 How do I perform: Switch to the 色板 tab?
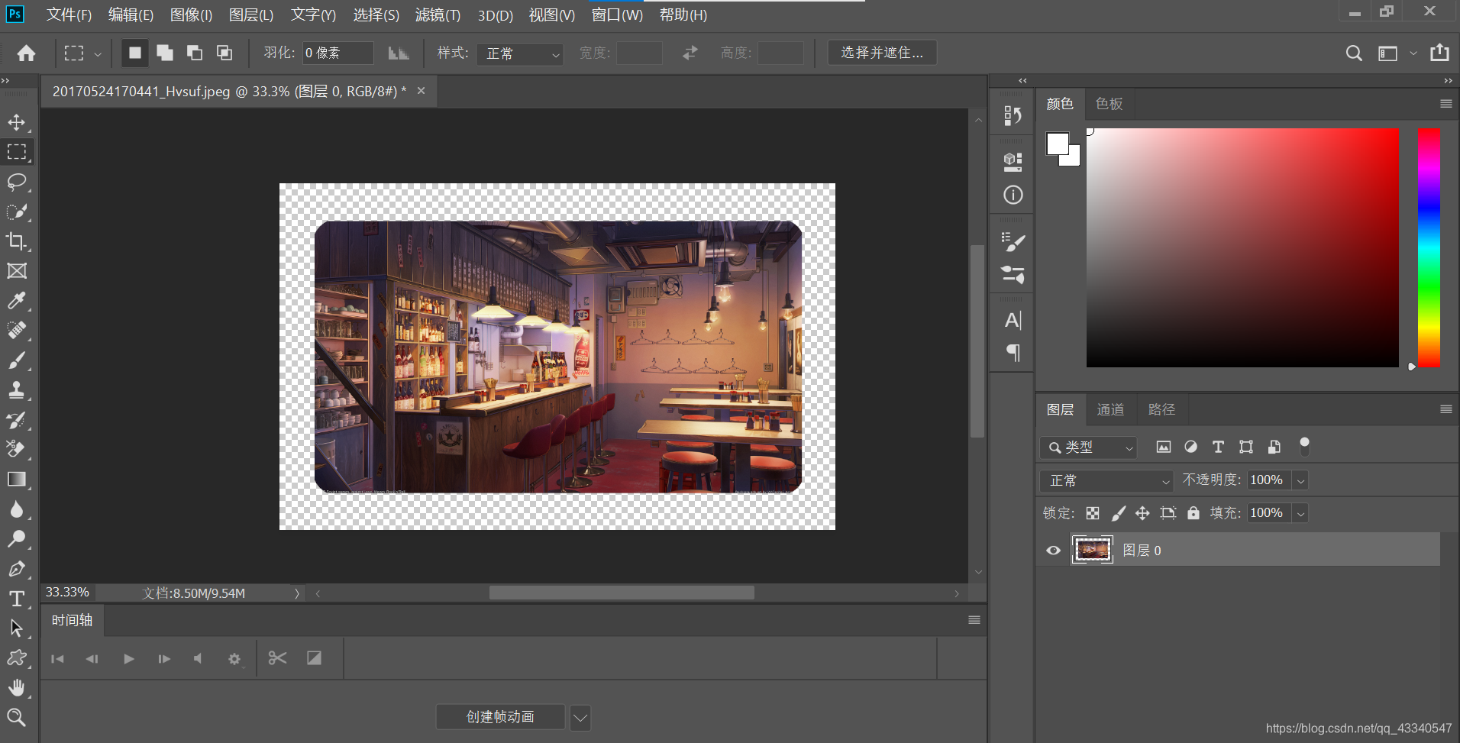tap(1109, 104)
